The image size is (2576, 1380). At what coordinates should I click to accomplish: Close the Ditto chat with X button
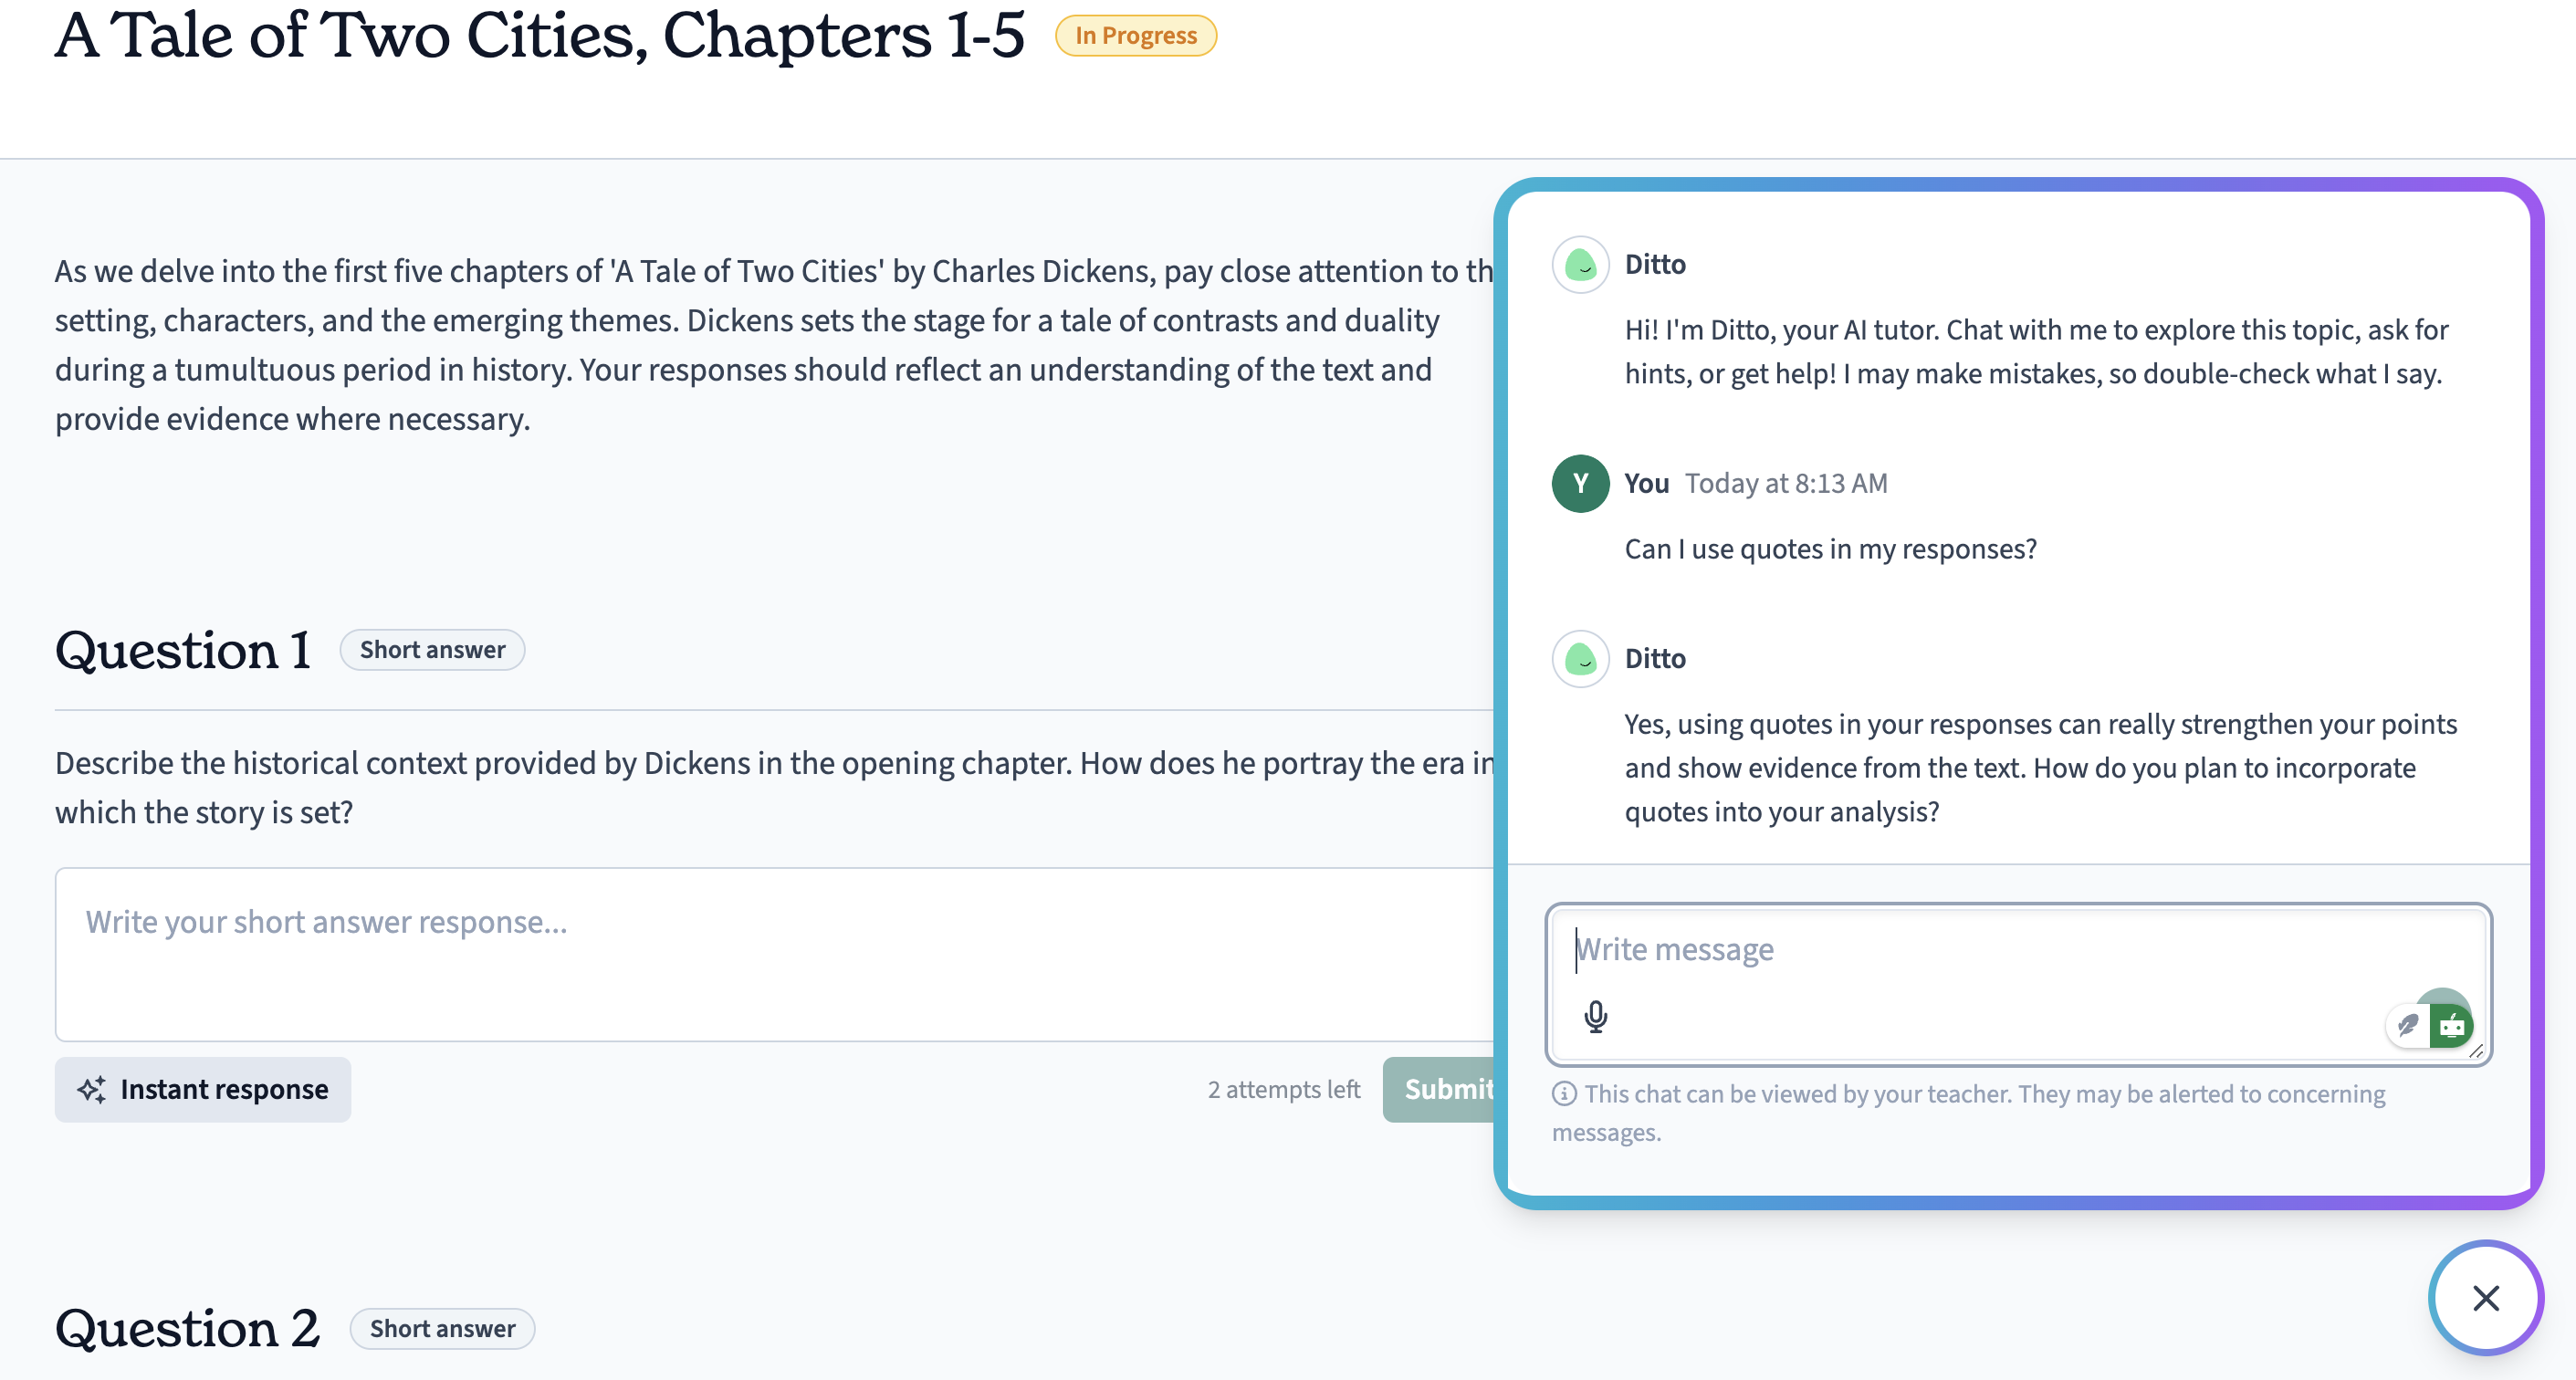2485,1297
